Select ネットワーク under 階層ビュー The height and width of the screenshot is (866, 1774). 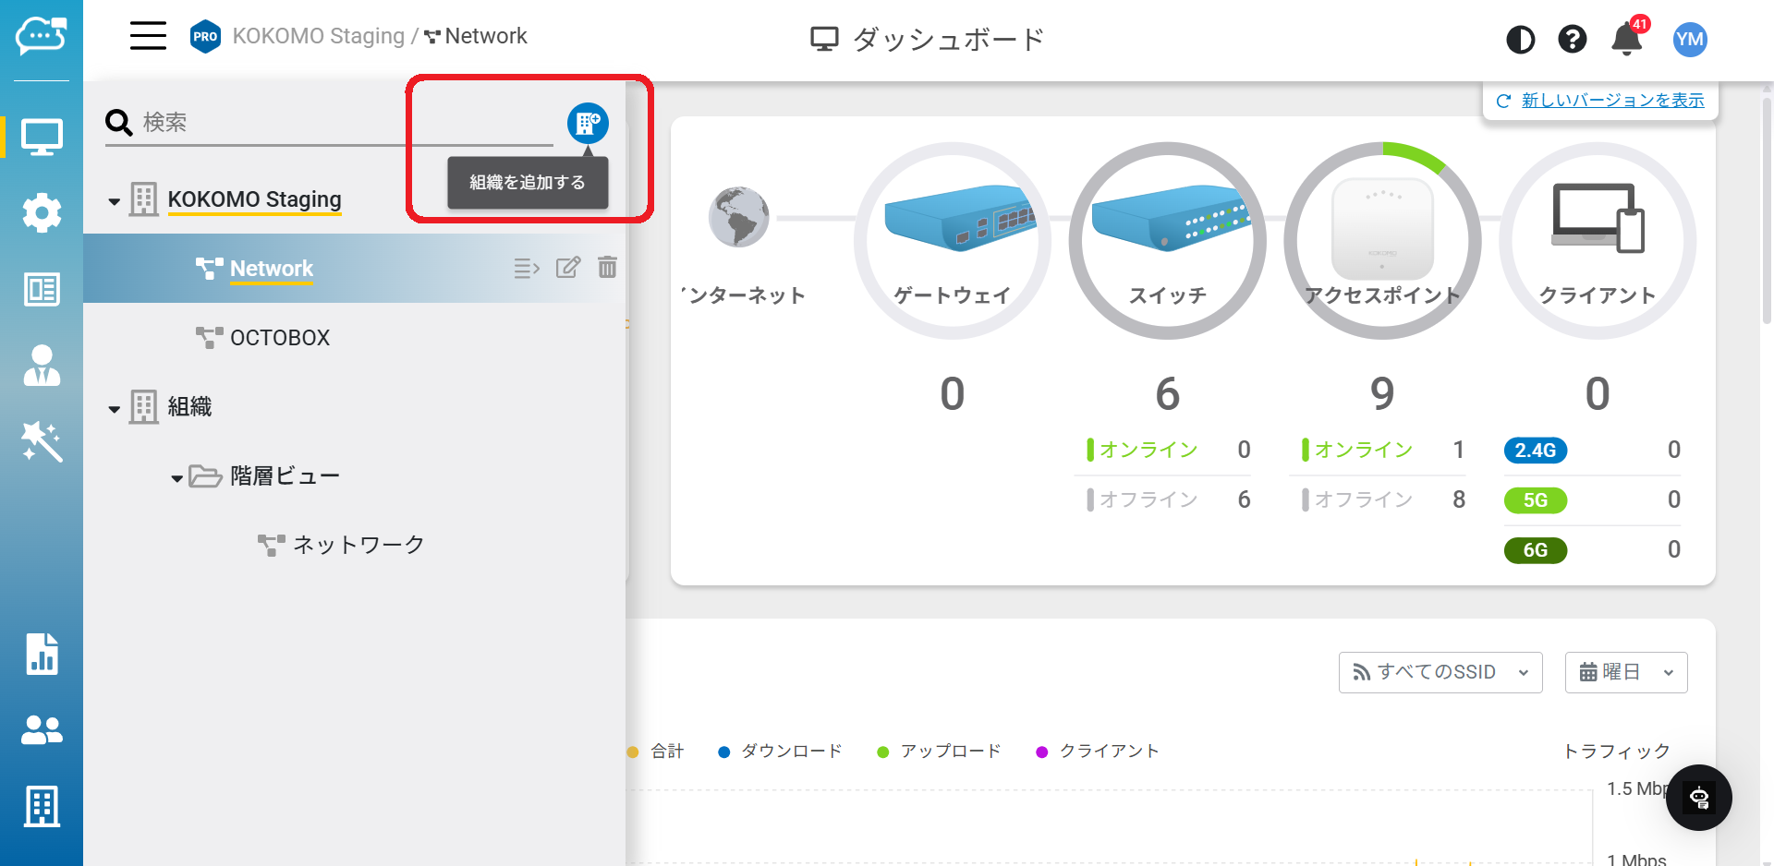(x=358, y=545)
